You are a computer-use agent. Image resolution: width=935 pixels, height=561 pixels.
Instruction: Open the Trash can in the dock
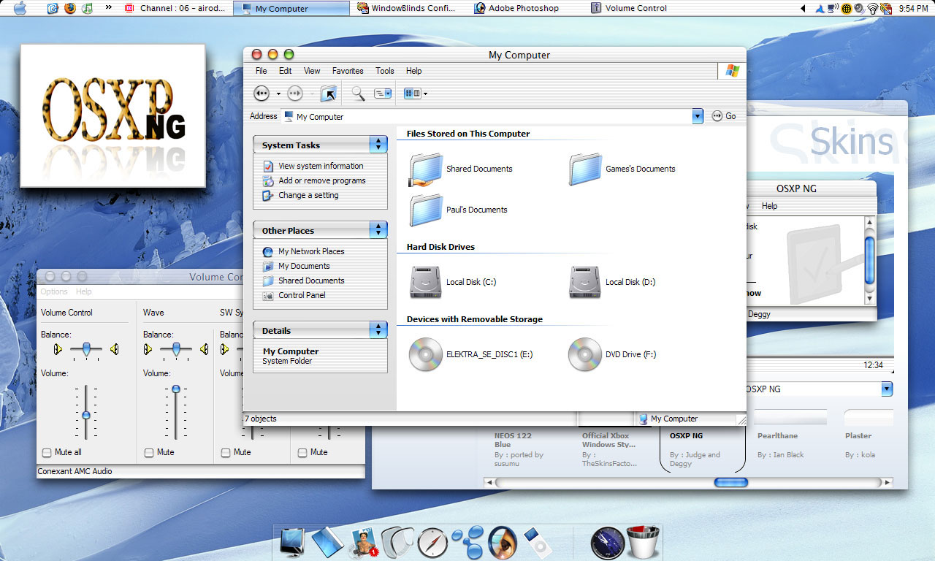click(x=643, y=542)
